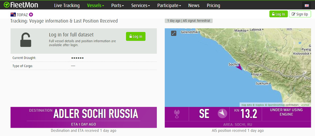Select the ETA 1 DAY AGO text

point(83,124)
